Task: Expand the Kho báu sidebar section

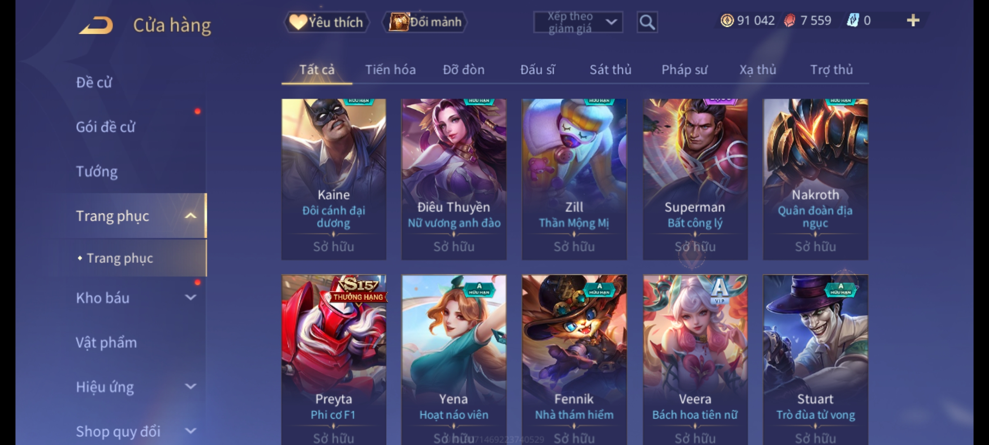Action: pos(190,297)
